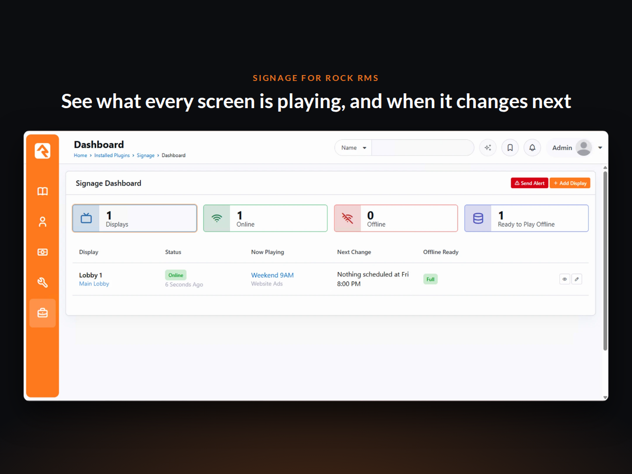This screenshot has width=632, height=474.
Task: Select the Offline count card
Action: point(396,218)
